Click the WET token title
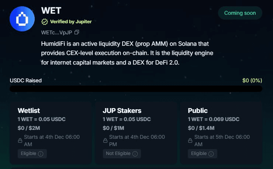 coord(52,11)
